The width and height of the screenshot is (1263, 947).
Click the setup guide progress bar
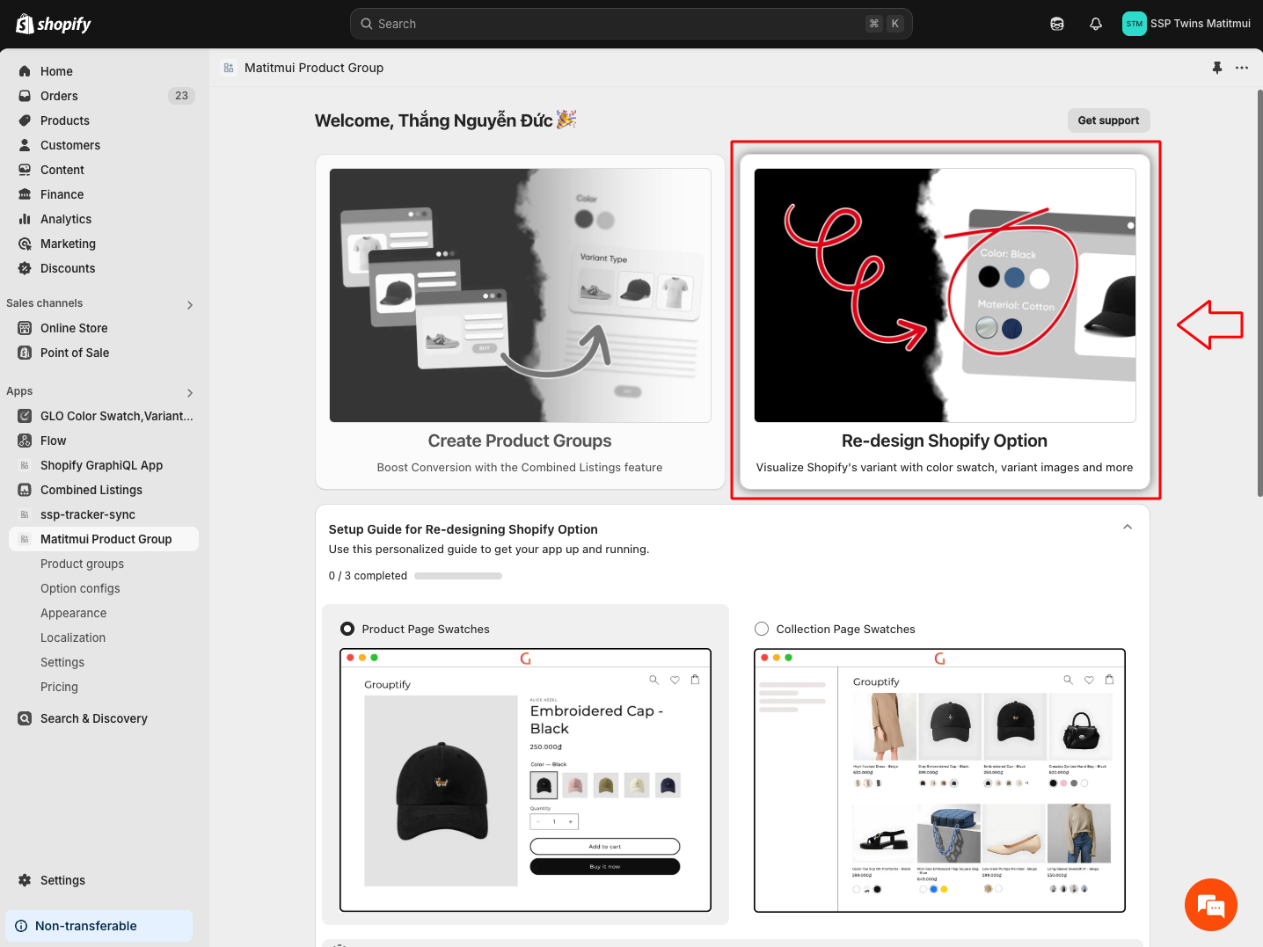pyautogui.click(x=458, y=576)
